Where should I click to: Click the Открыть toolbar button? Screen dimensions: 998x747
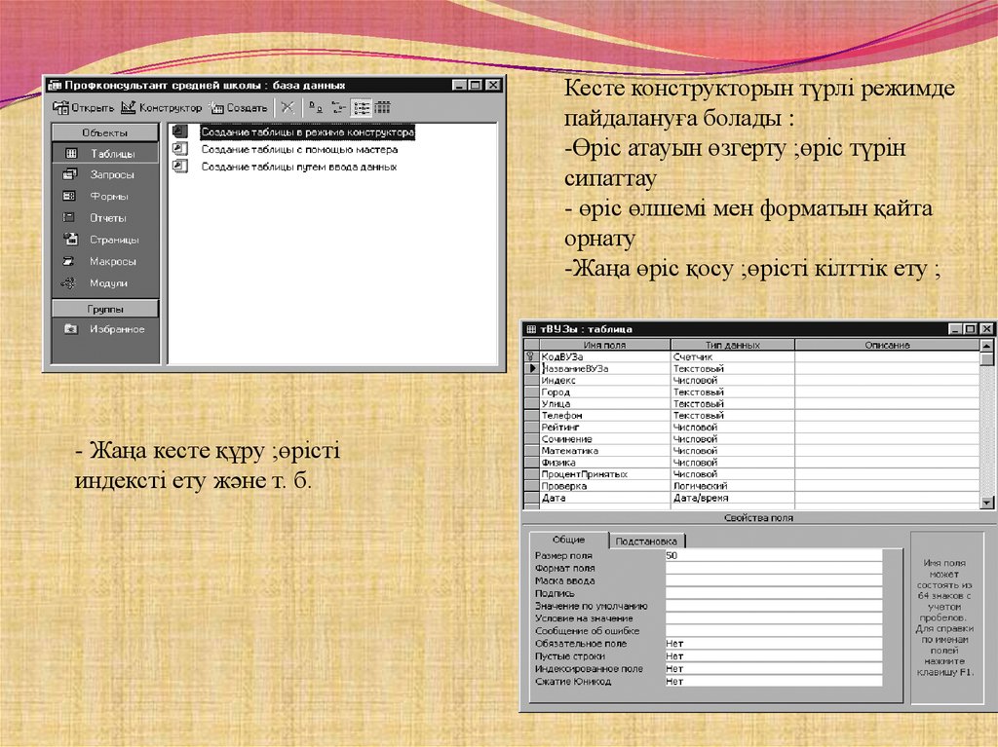point(84,107)
